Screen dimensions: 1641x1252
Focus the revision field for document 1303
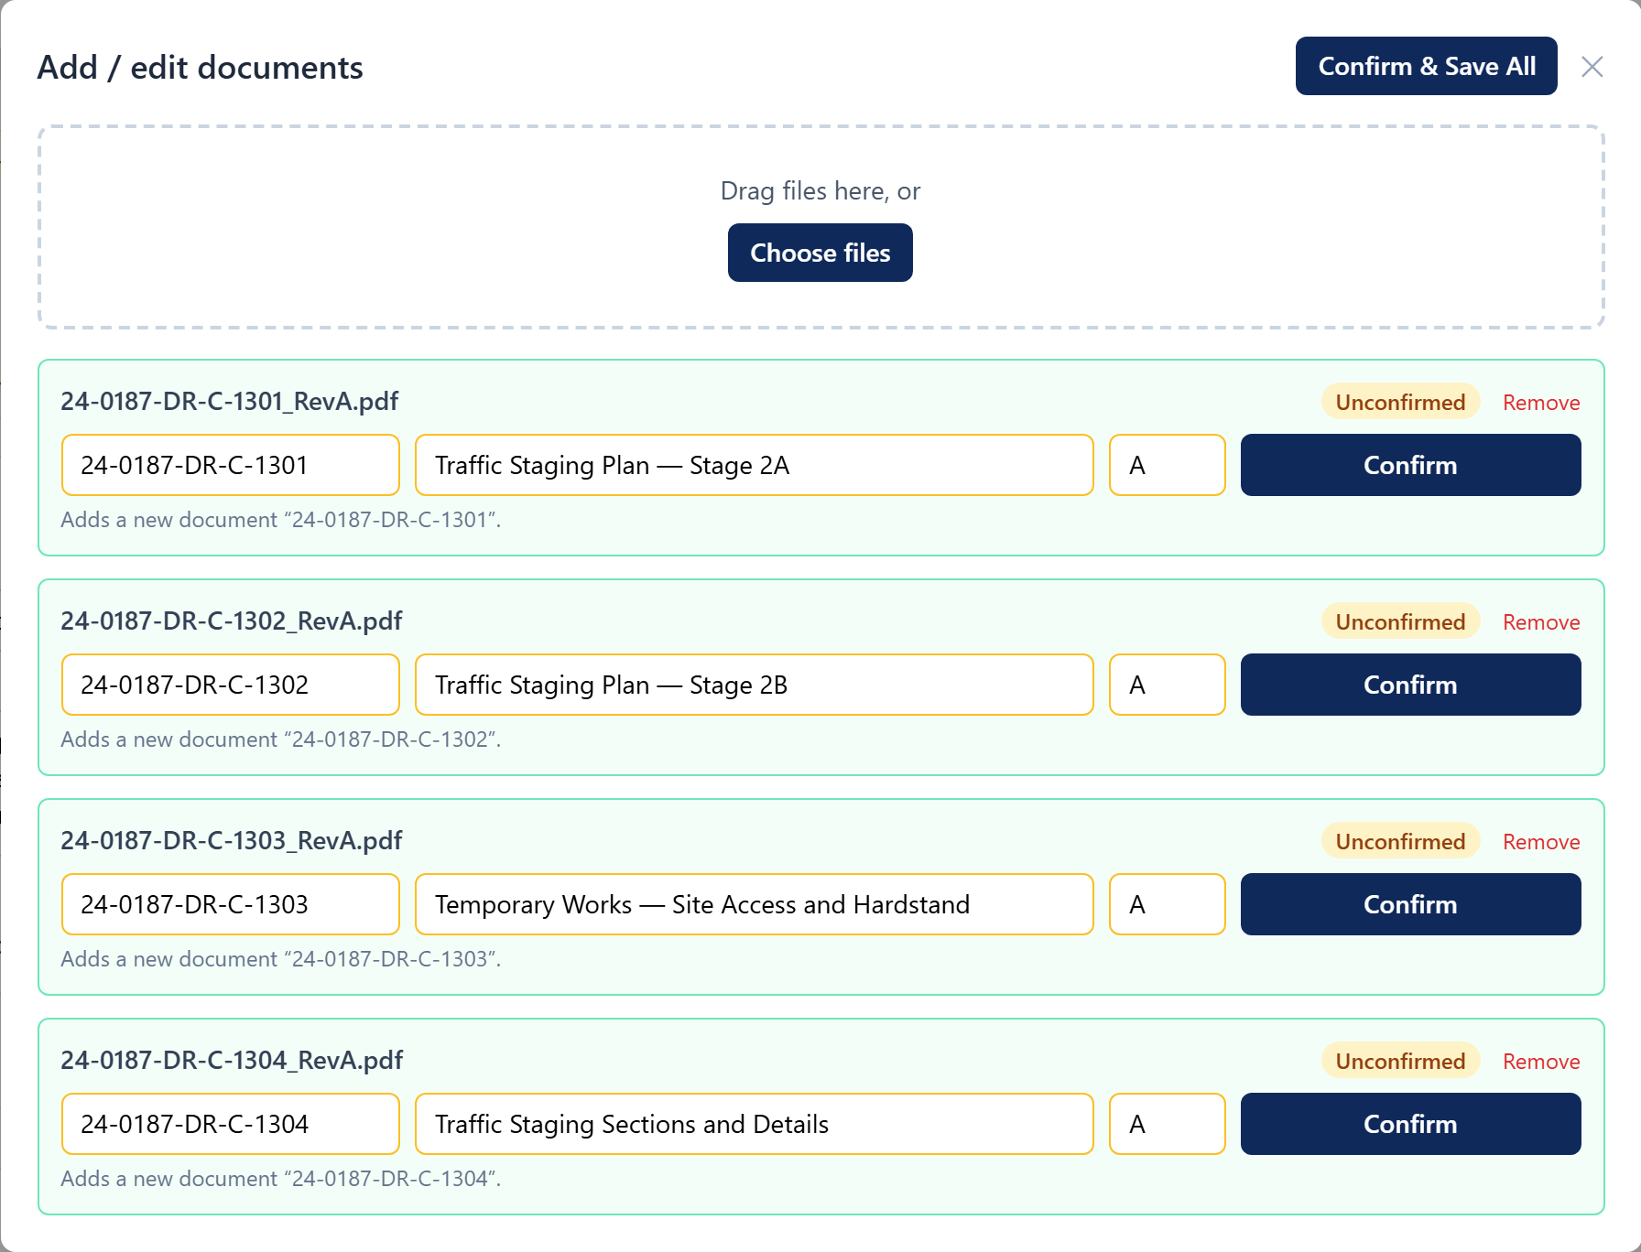pos(1168,904)
